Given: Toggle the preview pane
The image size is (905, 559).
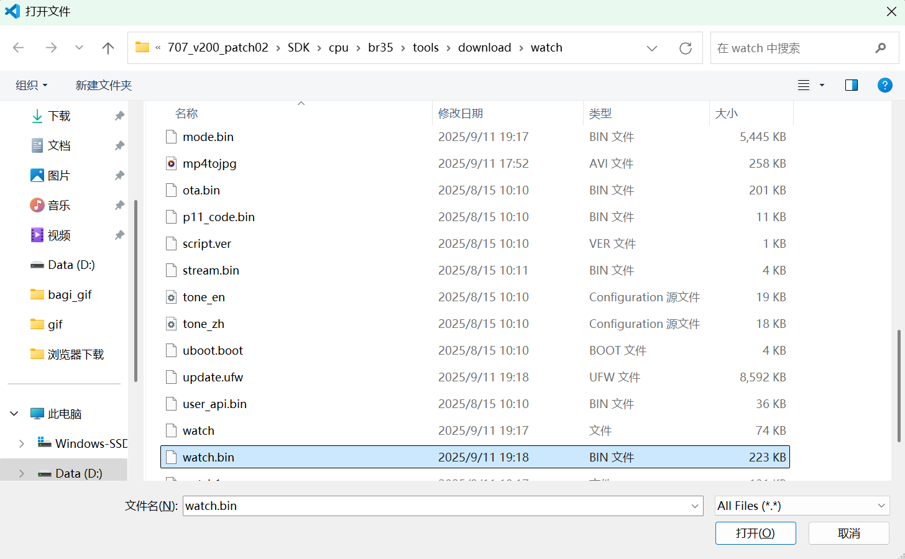Looking at the screenshot, I should coord(852,85).
